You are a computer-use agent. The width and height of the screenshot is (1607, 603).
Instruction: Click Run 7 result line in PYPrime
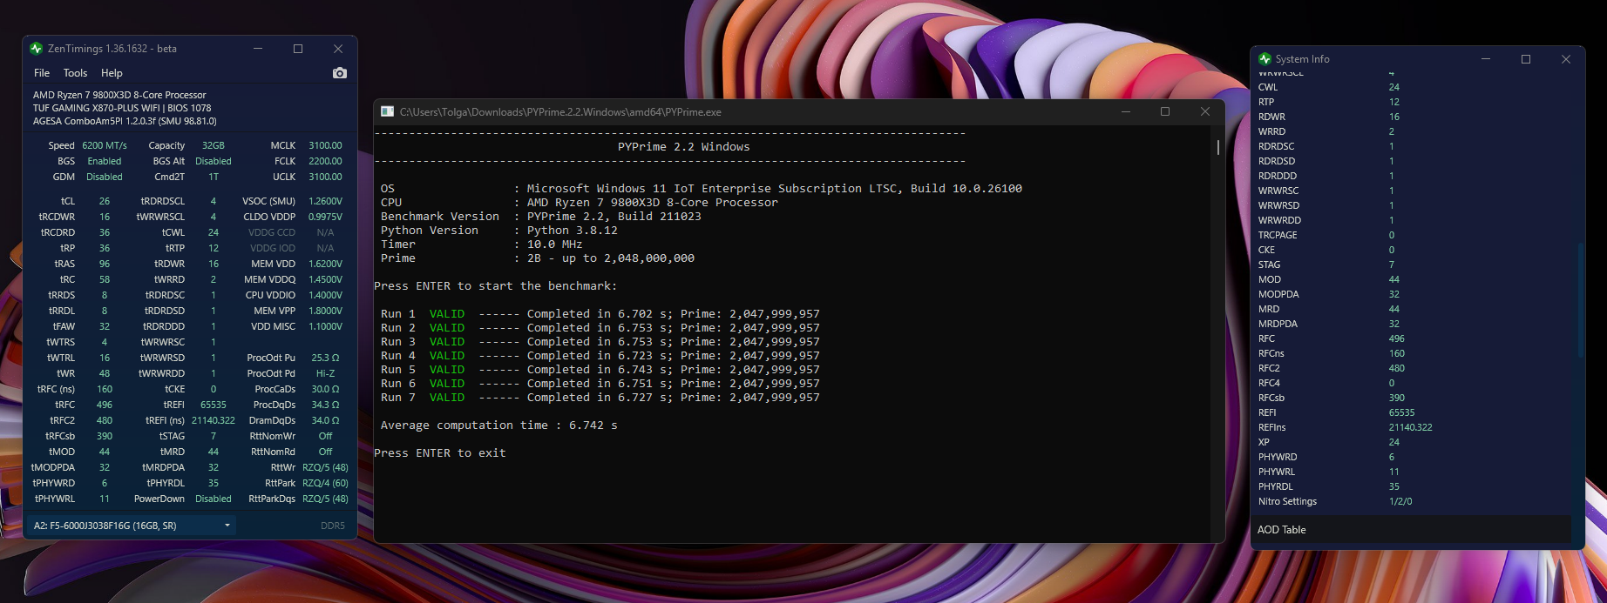(x=600, y=397)
